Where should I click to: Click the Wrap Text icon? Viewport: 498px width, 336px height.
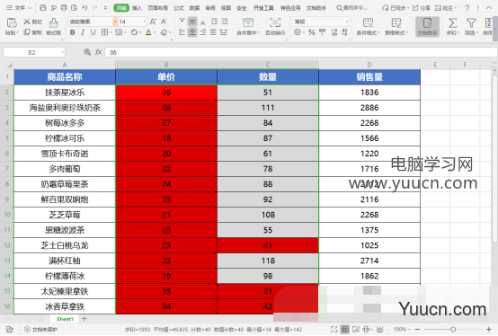[x=275, y=22]
